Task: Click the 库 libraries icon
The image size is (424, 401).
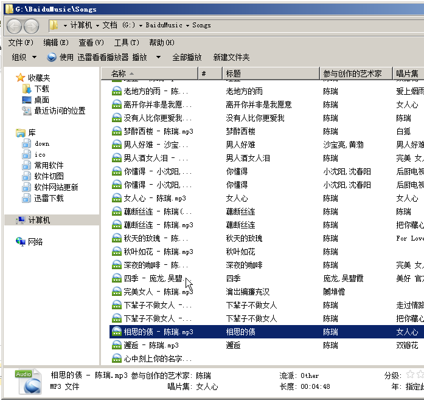Action: pos(21,133)
